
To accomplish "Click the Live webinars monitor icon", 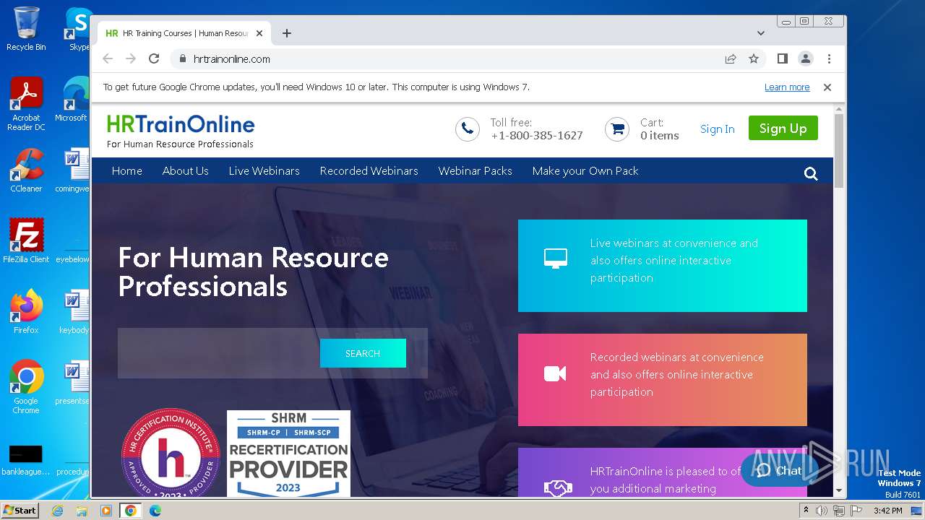I will (555, 259).
